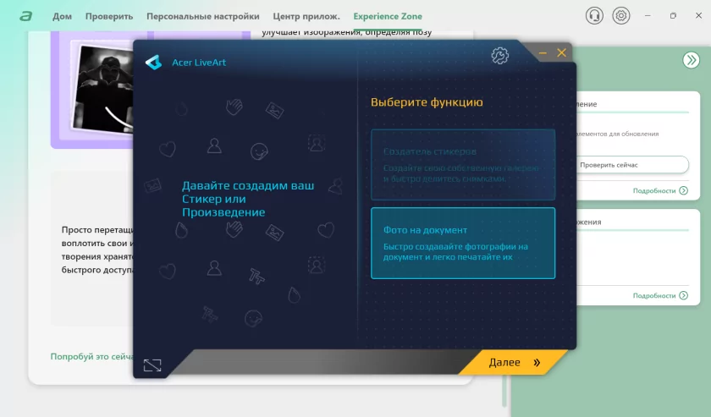
Task: Open main app settings gear
Action: pos(620,16)
